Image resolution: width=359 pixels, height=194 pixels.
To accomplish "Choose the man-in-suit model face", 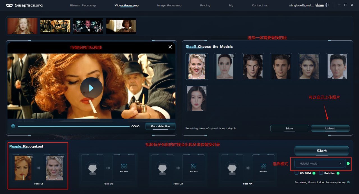I will point(337,66).
